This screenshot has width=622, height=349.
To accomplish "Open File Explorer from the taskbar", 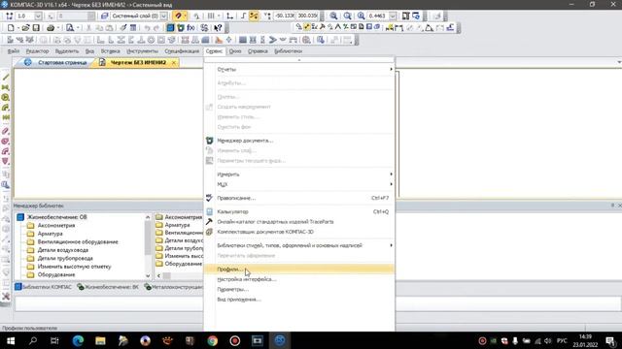I will (100, 340).
